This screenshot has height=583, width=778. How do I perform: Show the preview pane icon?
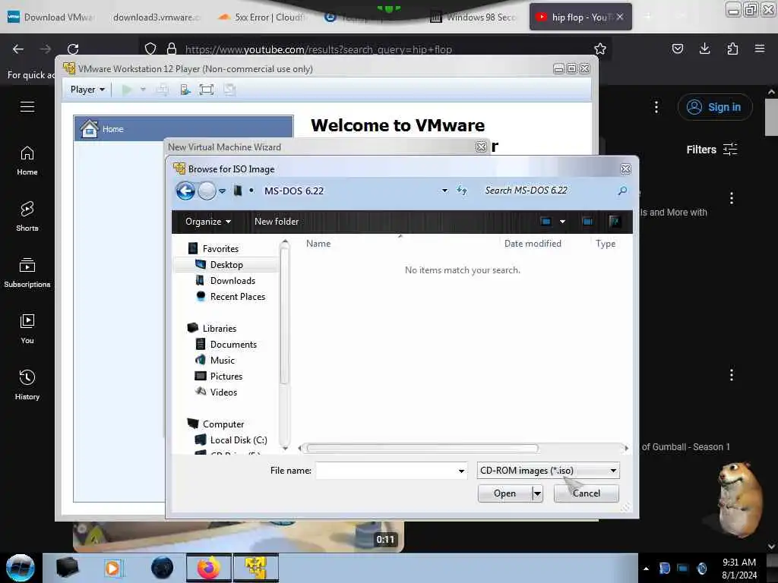(x=587, y=222)
